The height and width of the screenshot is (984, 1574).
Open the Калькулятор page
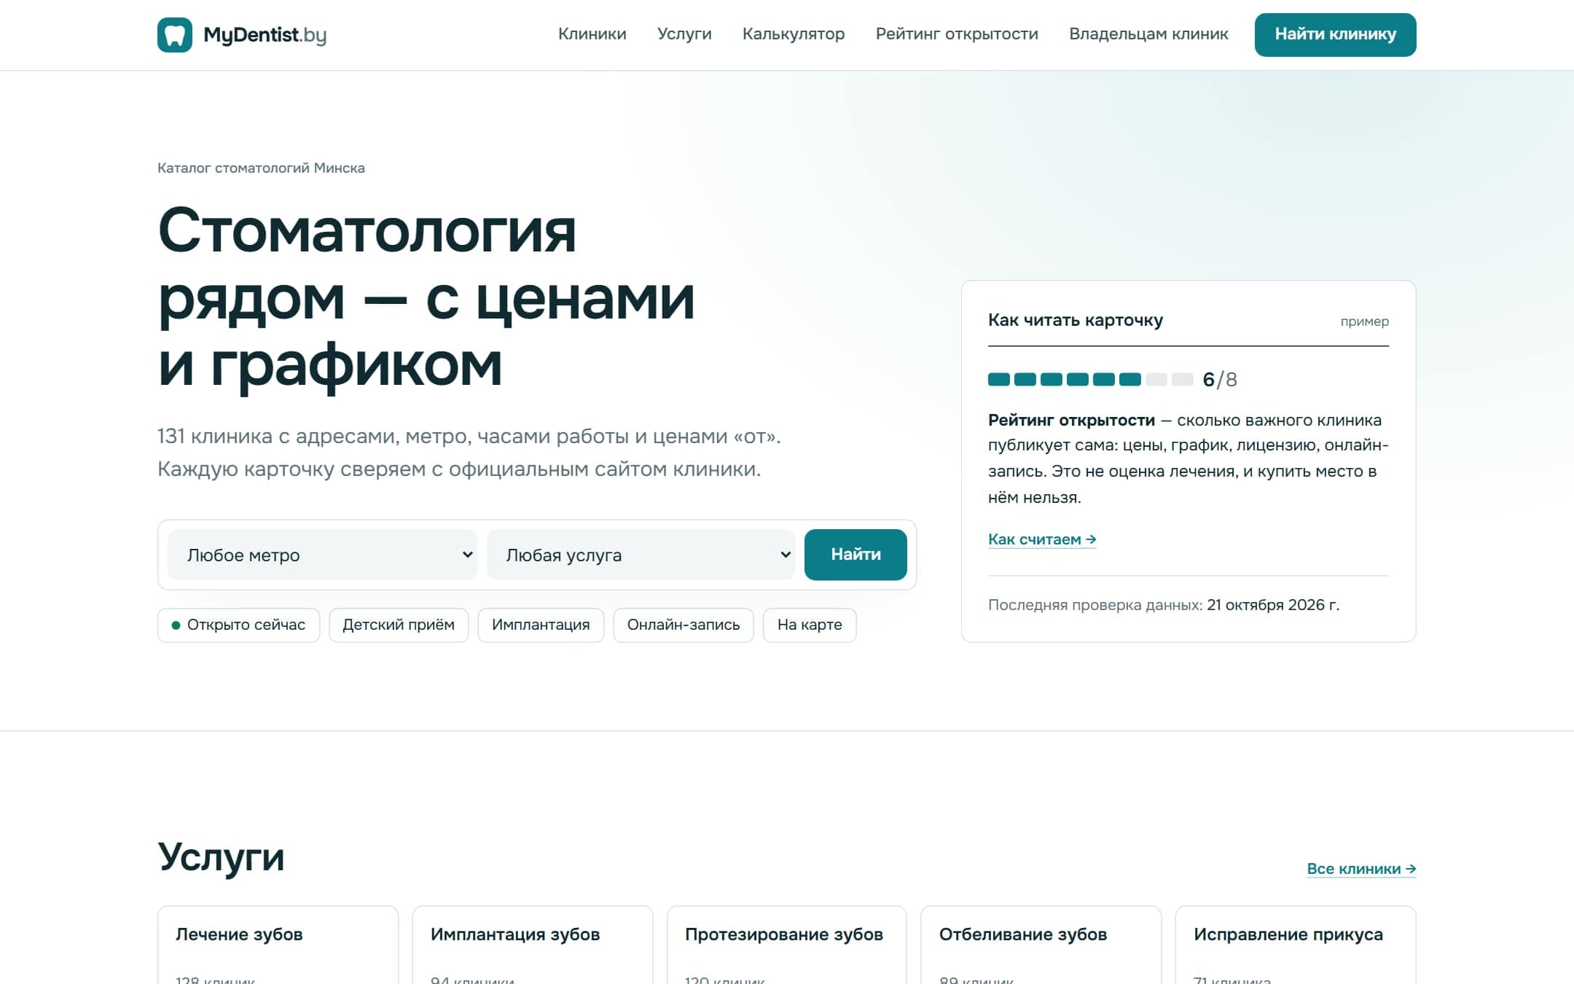[x=794, y=34]
